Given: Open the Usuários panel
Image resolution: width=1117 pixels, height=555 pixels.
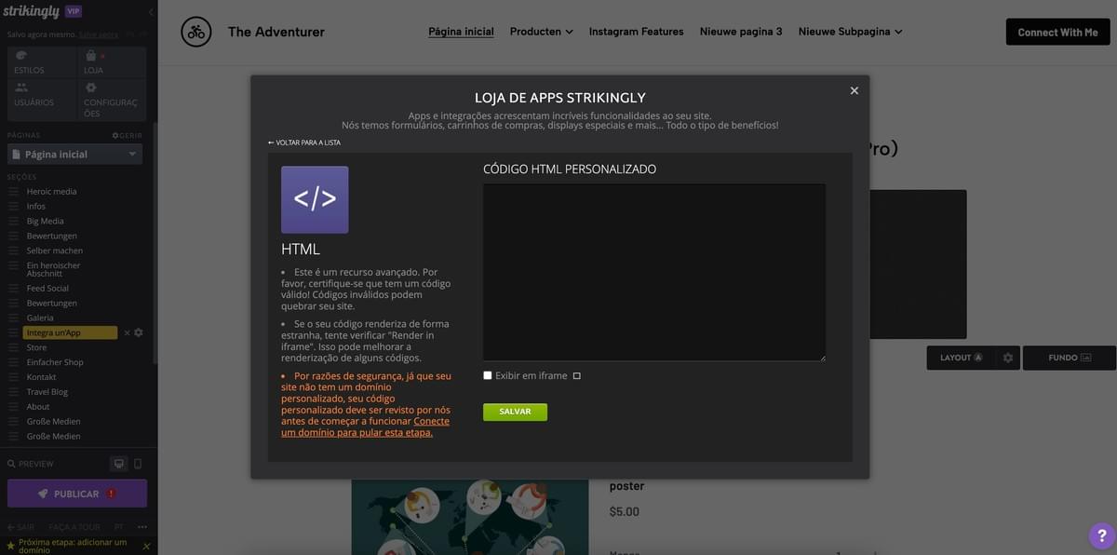Looking at the screenshot, I should (41, 100).
